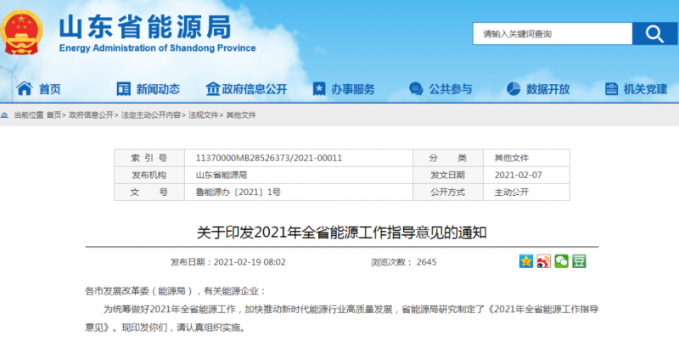
Task: Click 政府信息公开 in the breadcrumb
Action: tap(91, 115)
